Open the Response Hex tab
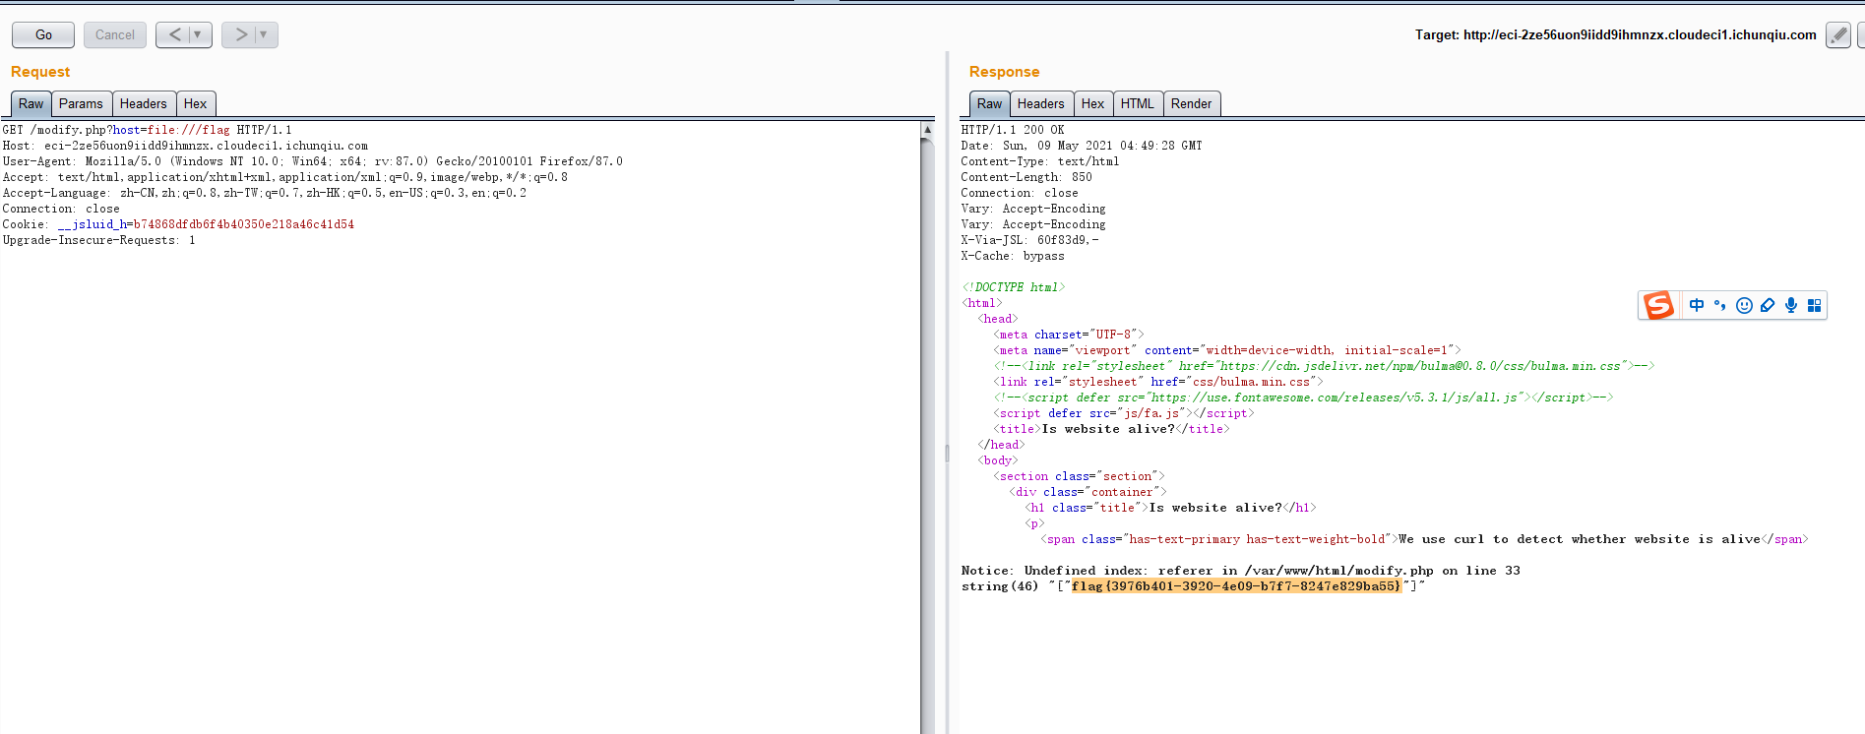 [x=1092, y=103]
